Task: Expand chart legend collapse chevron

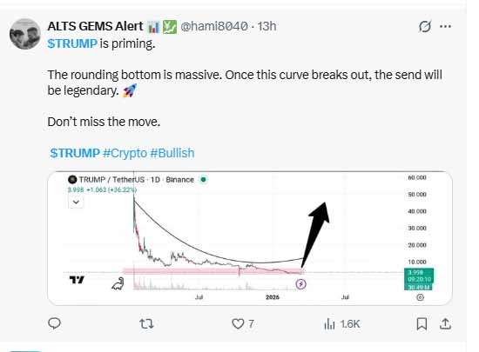Action: (x=76, y=202)
